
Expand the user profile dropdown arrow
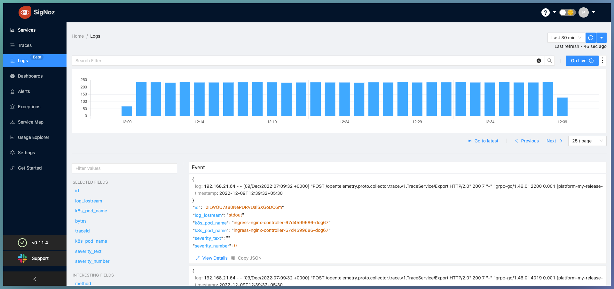594,12
